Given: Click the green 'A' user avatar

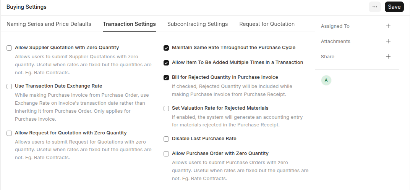Looking at the screenshot, I should 326,80.
